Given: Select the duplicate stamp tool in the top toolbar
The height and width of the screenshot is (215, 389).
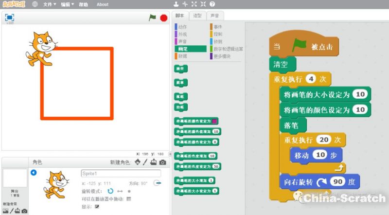Looking at the screenshot, I should tap(177, 4).
